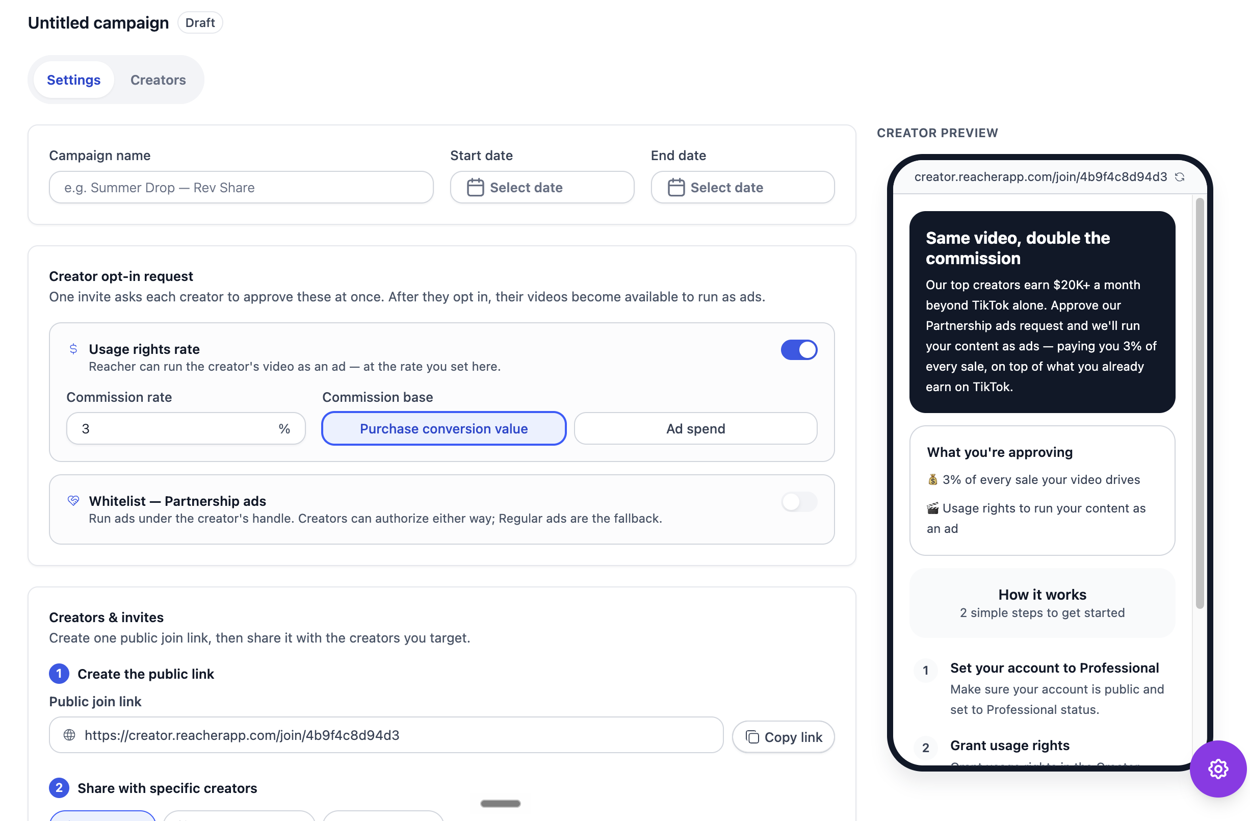Image resolution: width=1250 pixels, height=821 pixels.
Task: Click the Draft status badge
Action: [200, 22]
